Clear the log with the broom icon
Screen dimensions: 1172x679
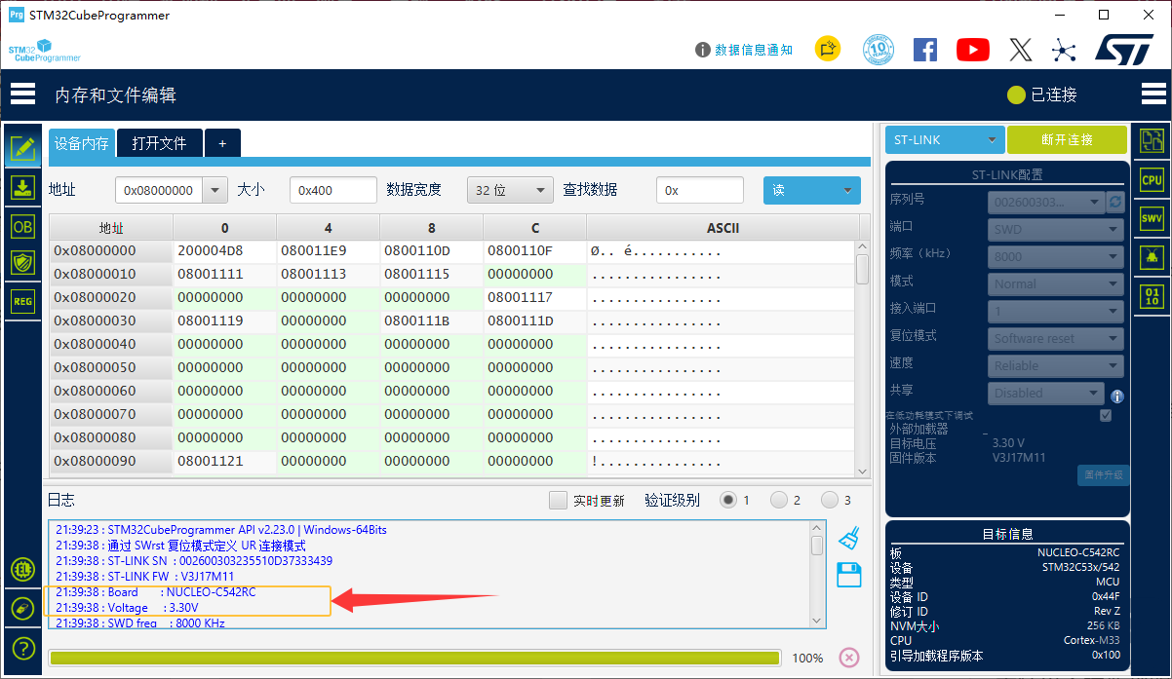click(849, 538)
